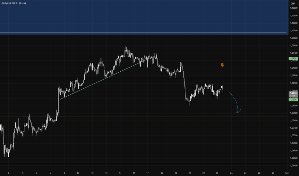
Task: Click date label 8 on time axis
Action: (64, 173)
